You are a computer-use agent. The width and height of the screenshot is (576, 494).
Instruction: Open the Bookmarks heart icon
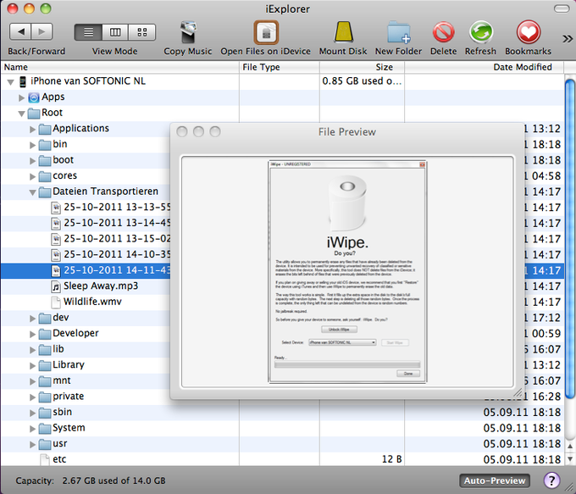coord(529,32)
